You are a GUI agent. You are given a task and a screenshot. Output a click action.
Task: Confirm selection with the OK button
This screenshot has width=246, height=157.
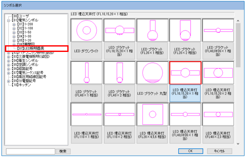tap(190, 151)
